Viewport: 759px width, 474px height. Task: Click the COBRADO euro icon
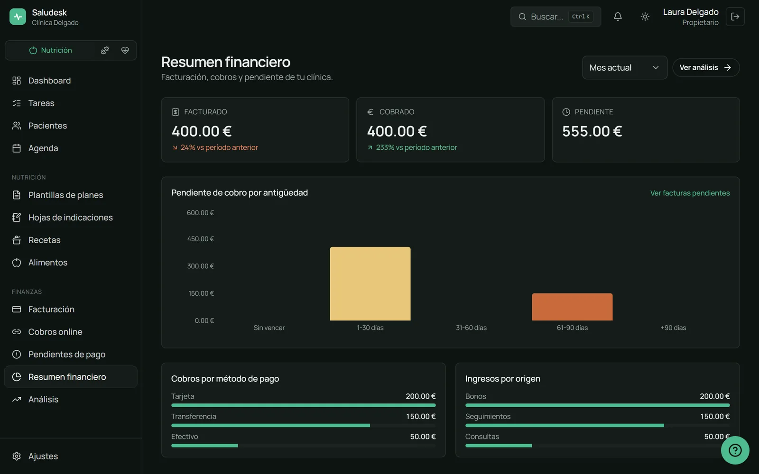click(x=370, y=112)
